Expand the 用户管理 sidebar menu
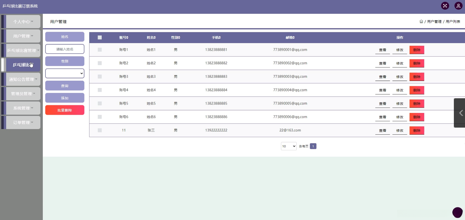This screenshot has width=465, height=220. (23, 36)
